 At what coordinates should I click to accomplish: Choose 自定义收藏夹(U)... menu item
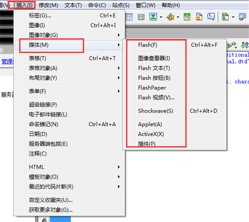51,200
